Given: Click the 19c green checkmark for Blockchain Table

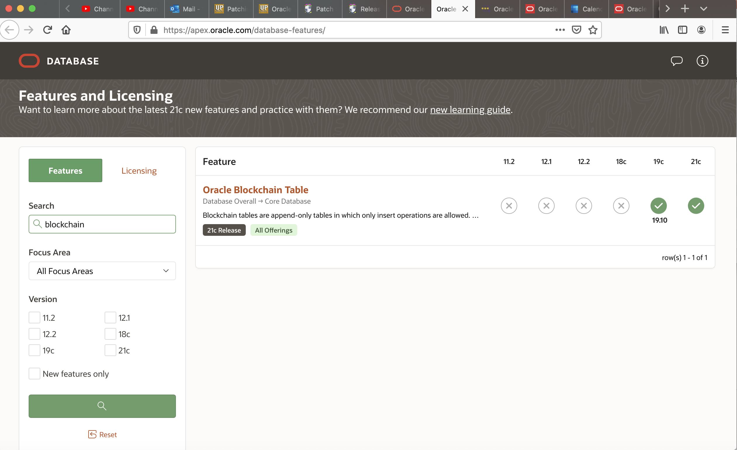Looking at the screenshot, I should click(658, 206).
